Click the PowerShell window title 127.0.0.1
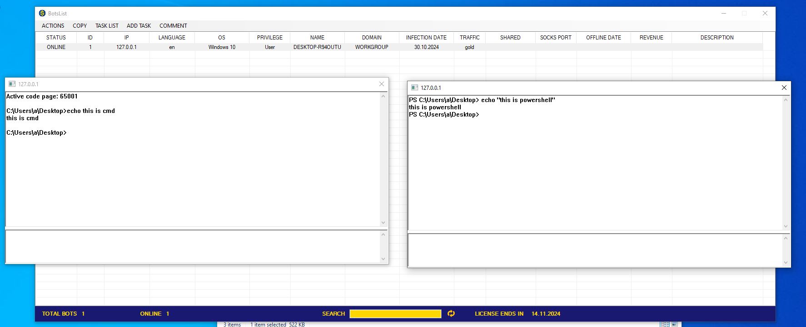 (x=431, y=88)
